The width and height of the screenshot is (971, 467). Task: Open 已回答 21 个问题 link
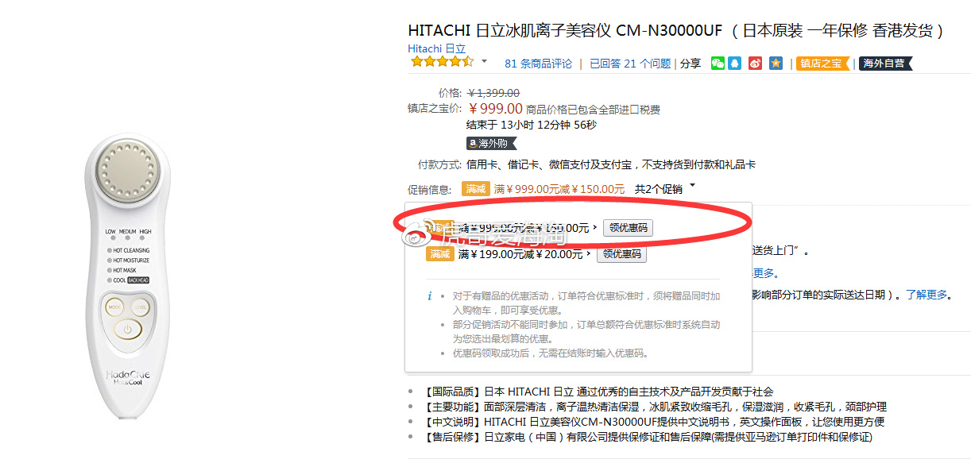coord(630,64)
